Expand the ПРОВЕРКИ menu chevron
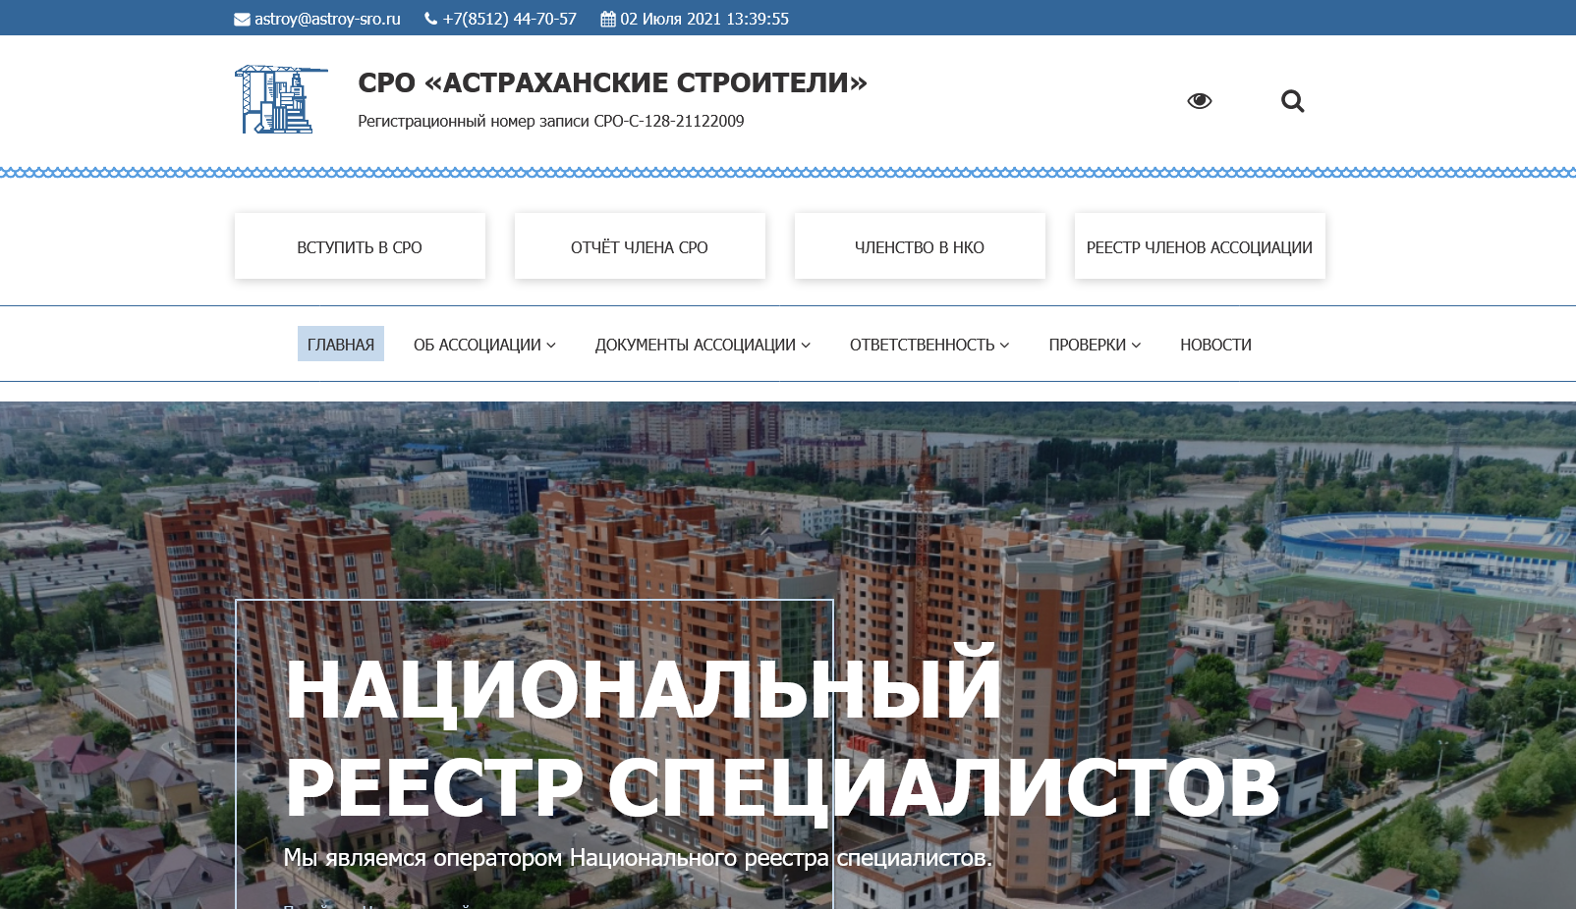 click(1136, 345)
